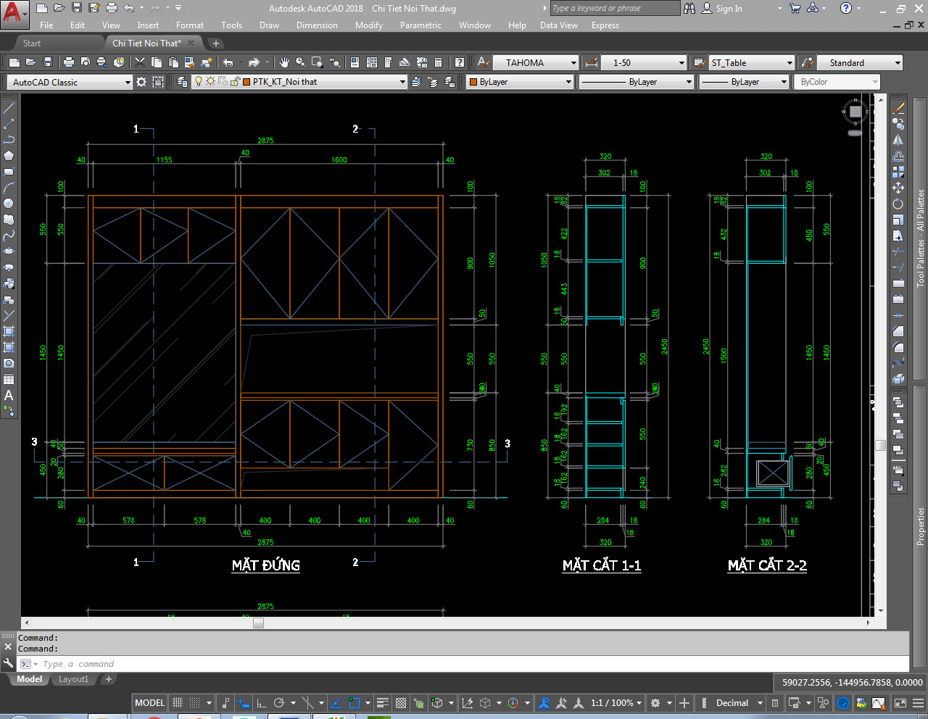Select the Hatch tool
Image resolution: width=928 pixels, height=719 pixels.
pyautogui.click(x=9, y=331)
